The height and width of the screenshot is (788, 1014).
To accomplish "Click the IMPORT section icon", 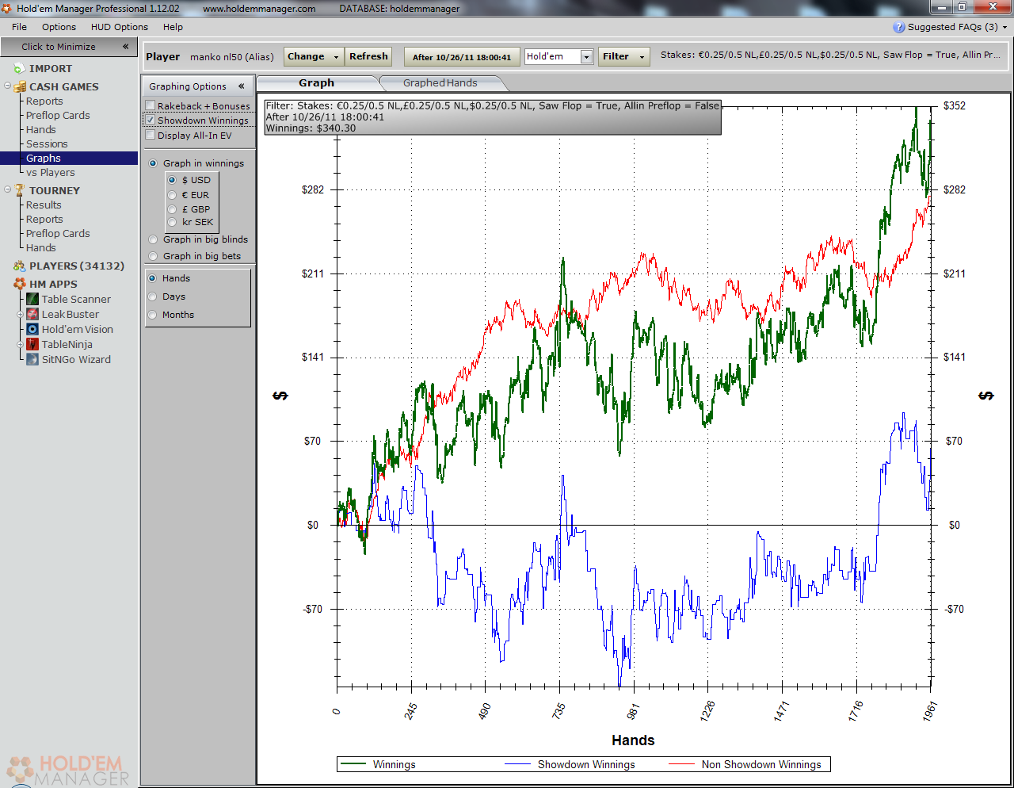I will pyautogui.click(x=20, y=69).
